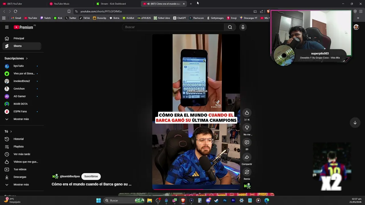Open the YouTube hamburger guide menu
The height and width of the screenshot is (205, 365).
7,27
